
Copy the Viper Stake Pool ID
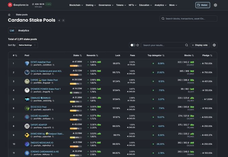tap(52, 83)
